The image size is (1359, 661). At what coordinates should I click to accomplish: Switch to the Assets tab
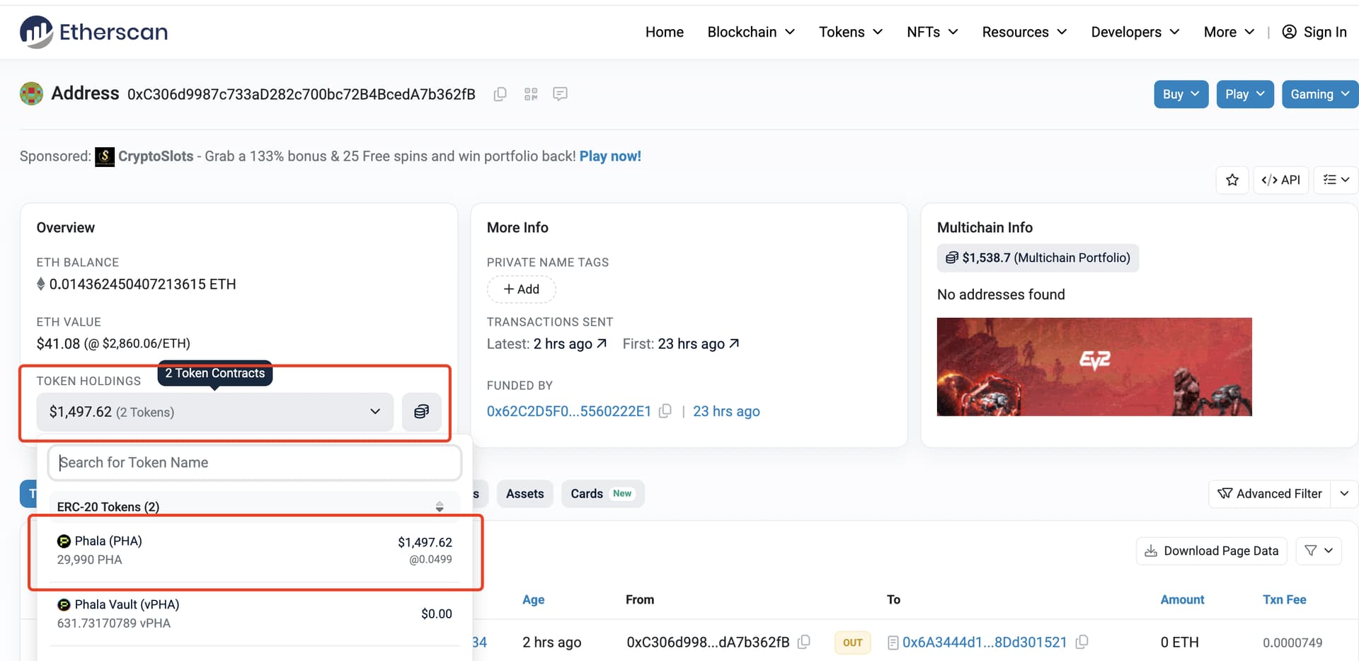[x=524, y=493]
